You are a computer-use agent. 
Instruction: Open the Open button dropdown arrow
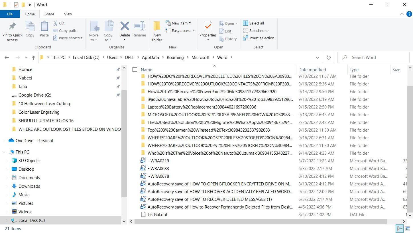pos(237,23)
